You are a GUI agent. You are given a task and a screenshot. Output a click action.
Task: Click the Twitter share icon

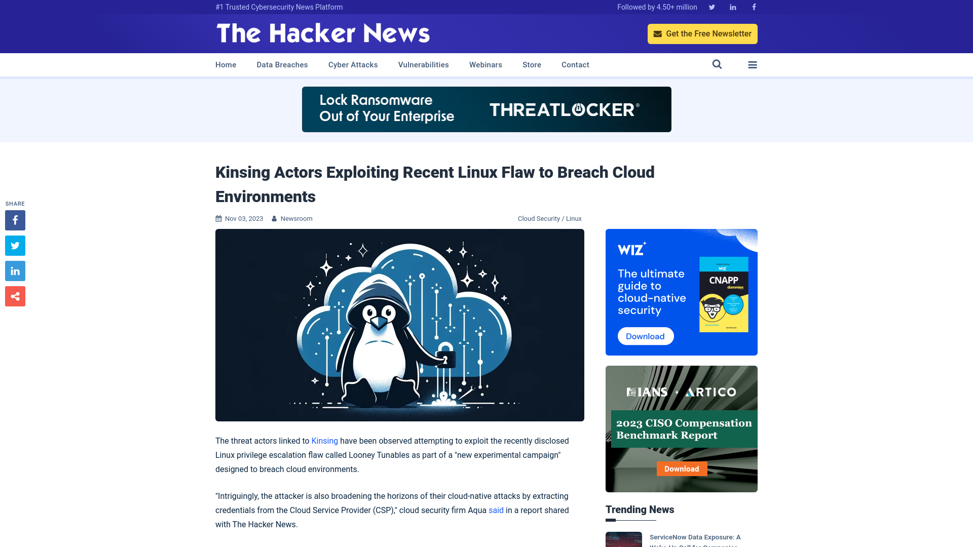(15, 246)
